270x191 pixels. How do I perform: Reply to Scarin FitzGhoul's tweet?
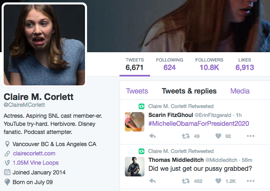[x=153, y=136]
